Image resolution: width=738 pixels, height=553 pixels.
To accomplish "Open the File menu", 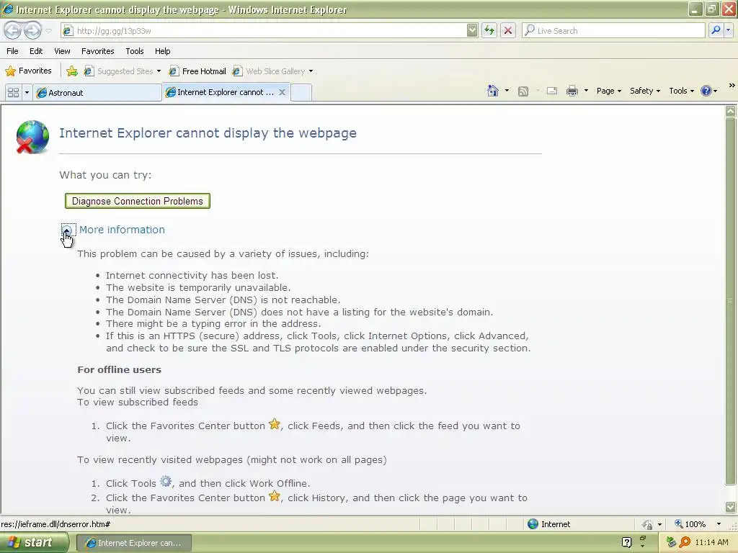I will pos(12,51).
